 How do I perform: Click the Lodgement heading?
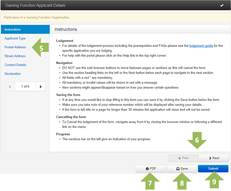point(65,41)
